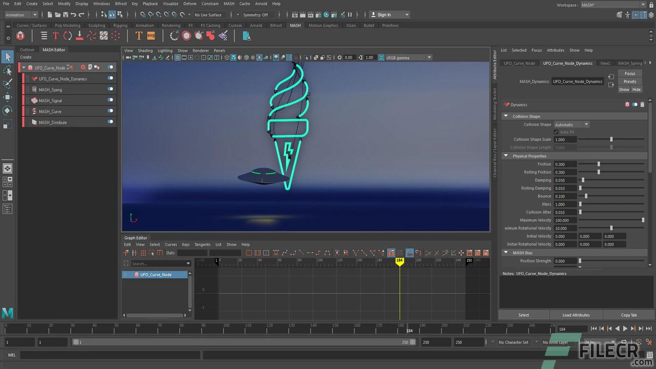Image resolution: width=656 pixels, height=369 pixels.
Task: Open the Animation menu set dropdown
Action: tap(20, 15)
